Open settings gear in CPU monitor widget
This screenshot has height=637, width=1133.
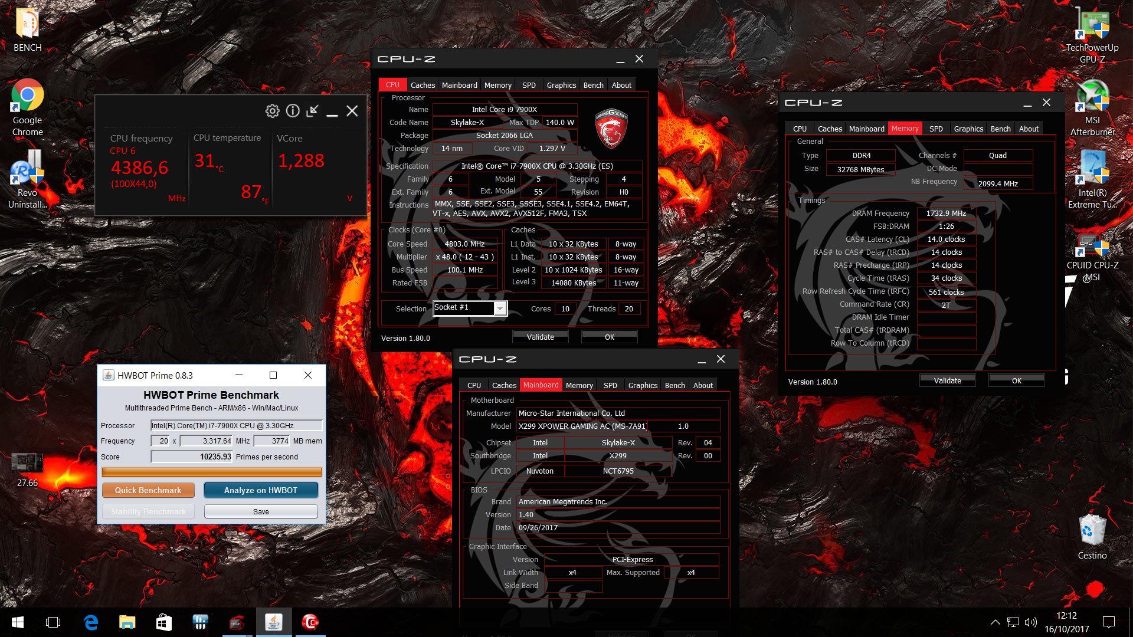272,111
